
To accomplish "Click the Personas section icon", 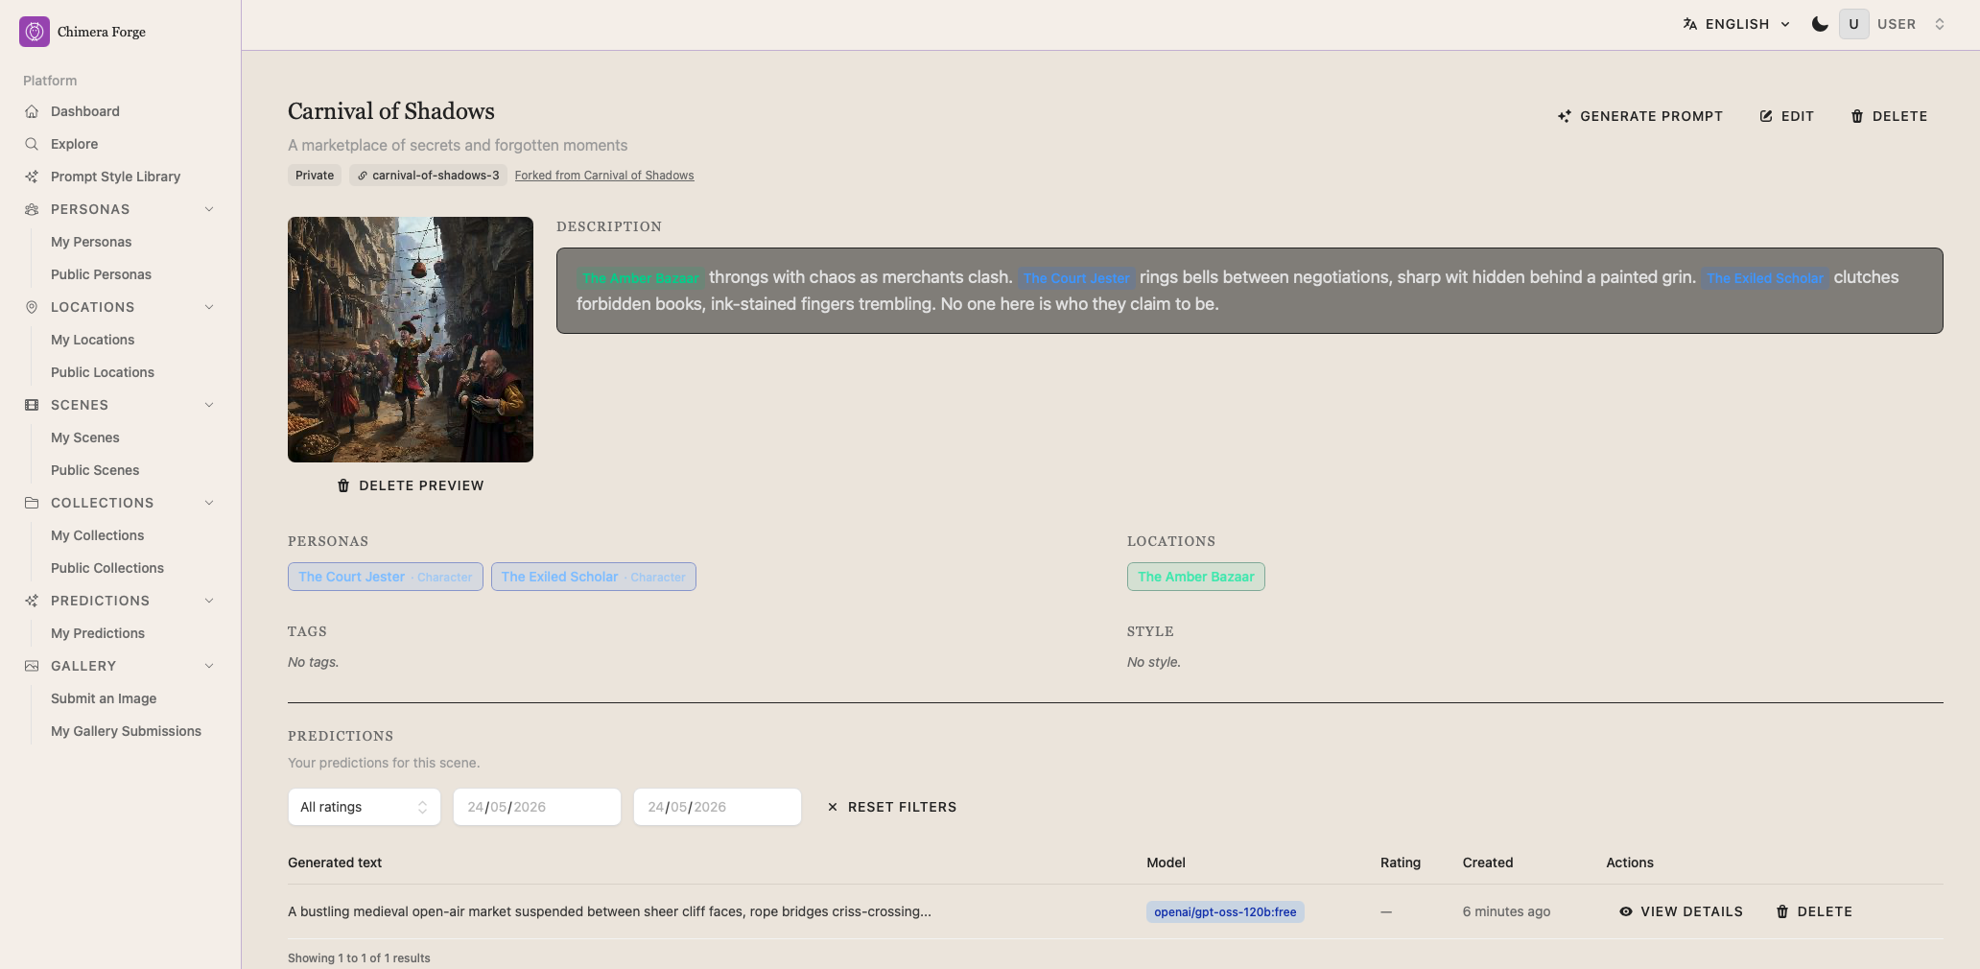I will (x=32, y=209).
